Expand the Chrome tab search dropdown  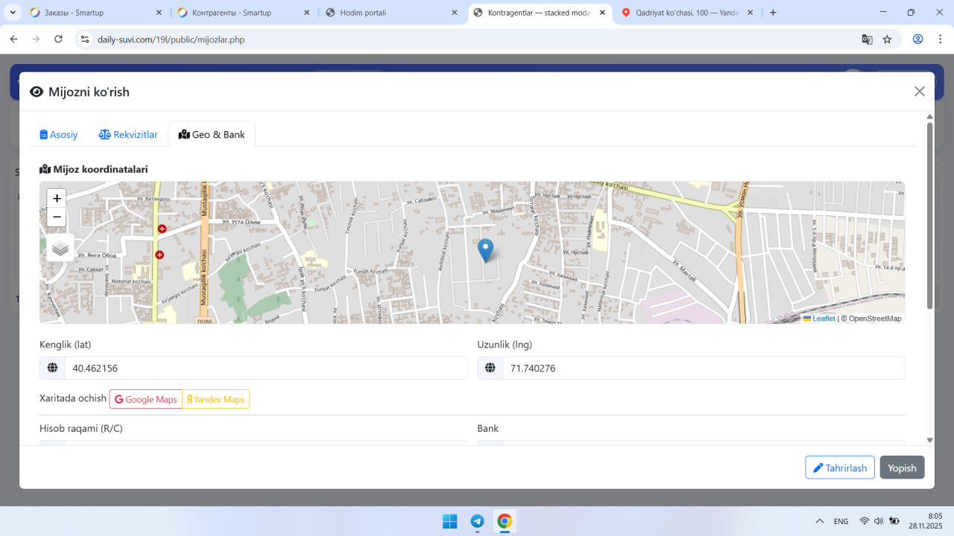(13, 13)
